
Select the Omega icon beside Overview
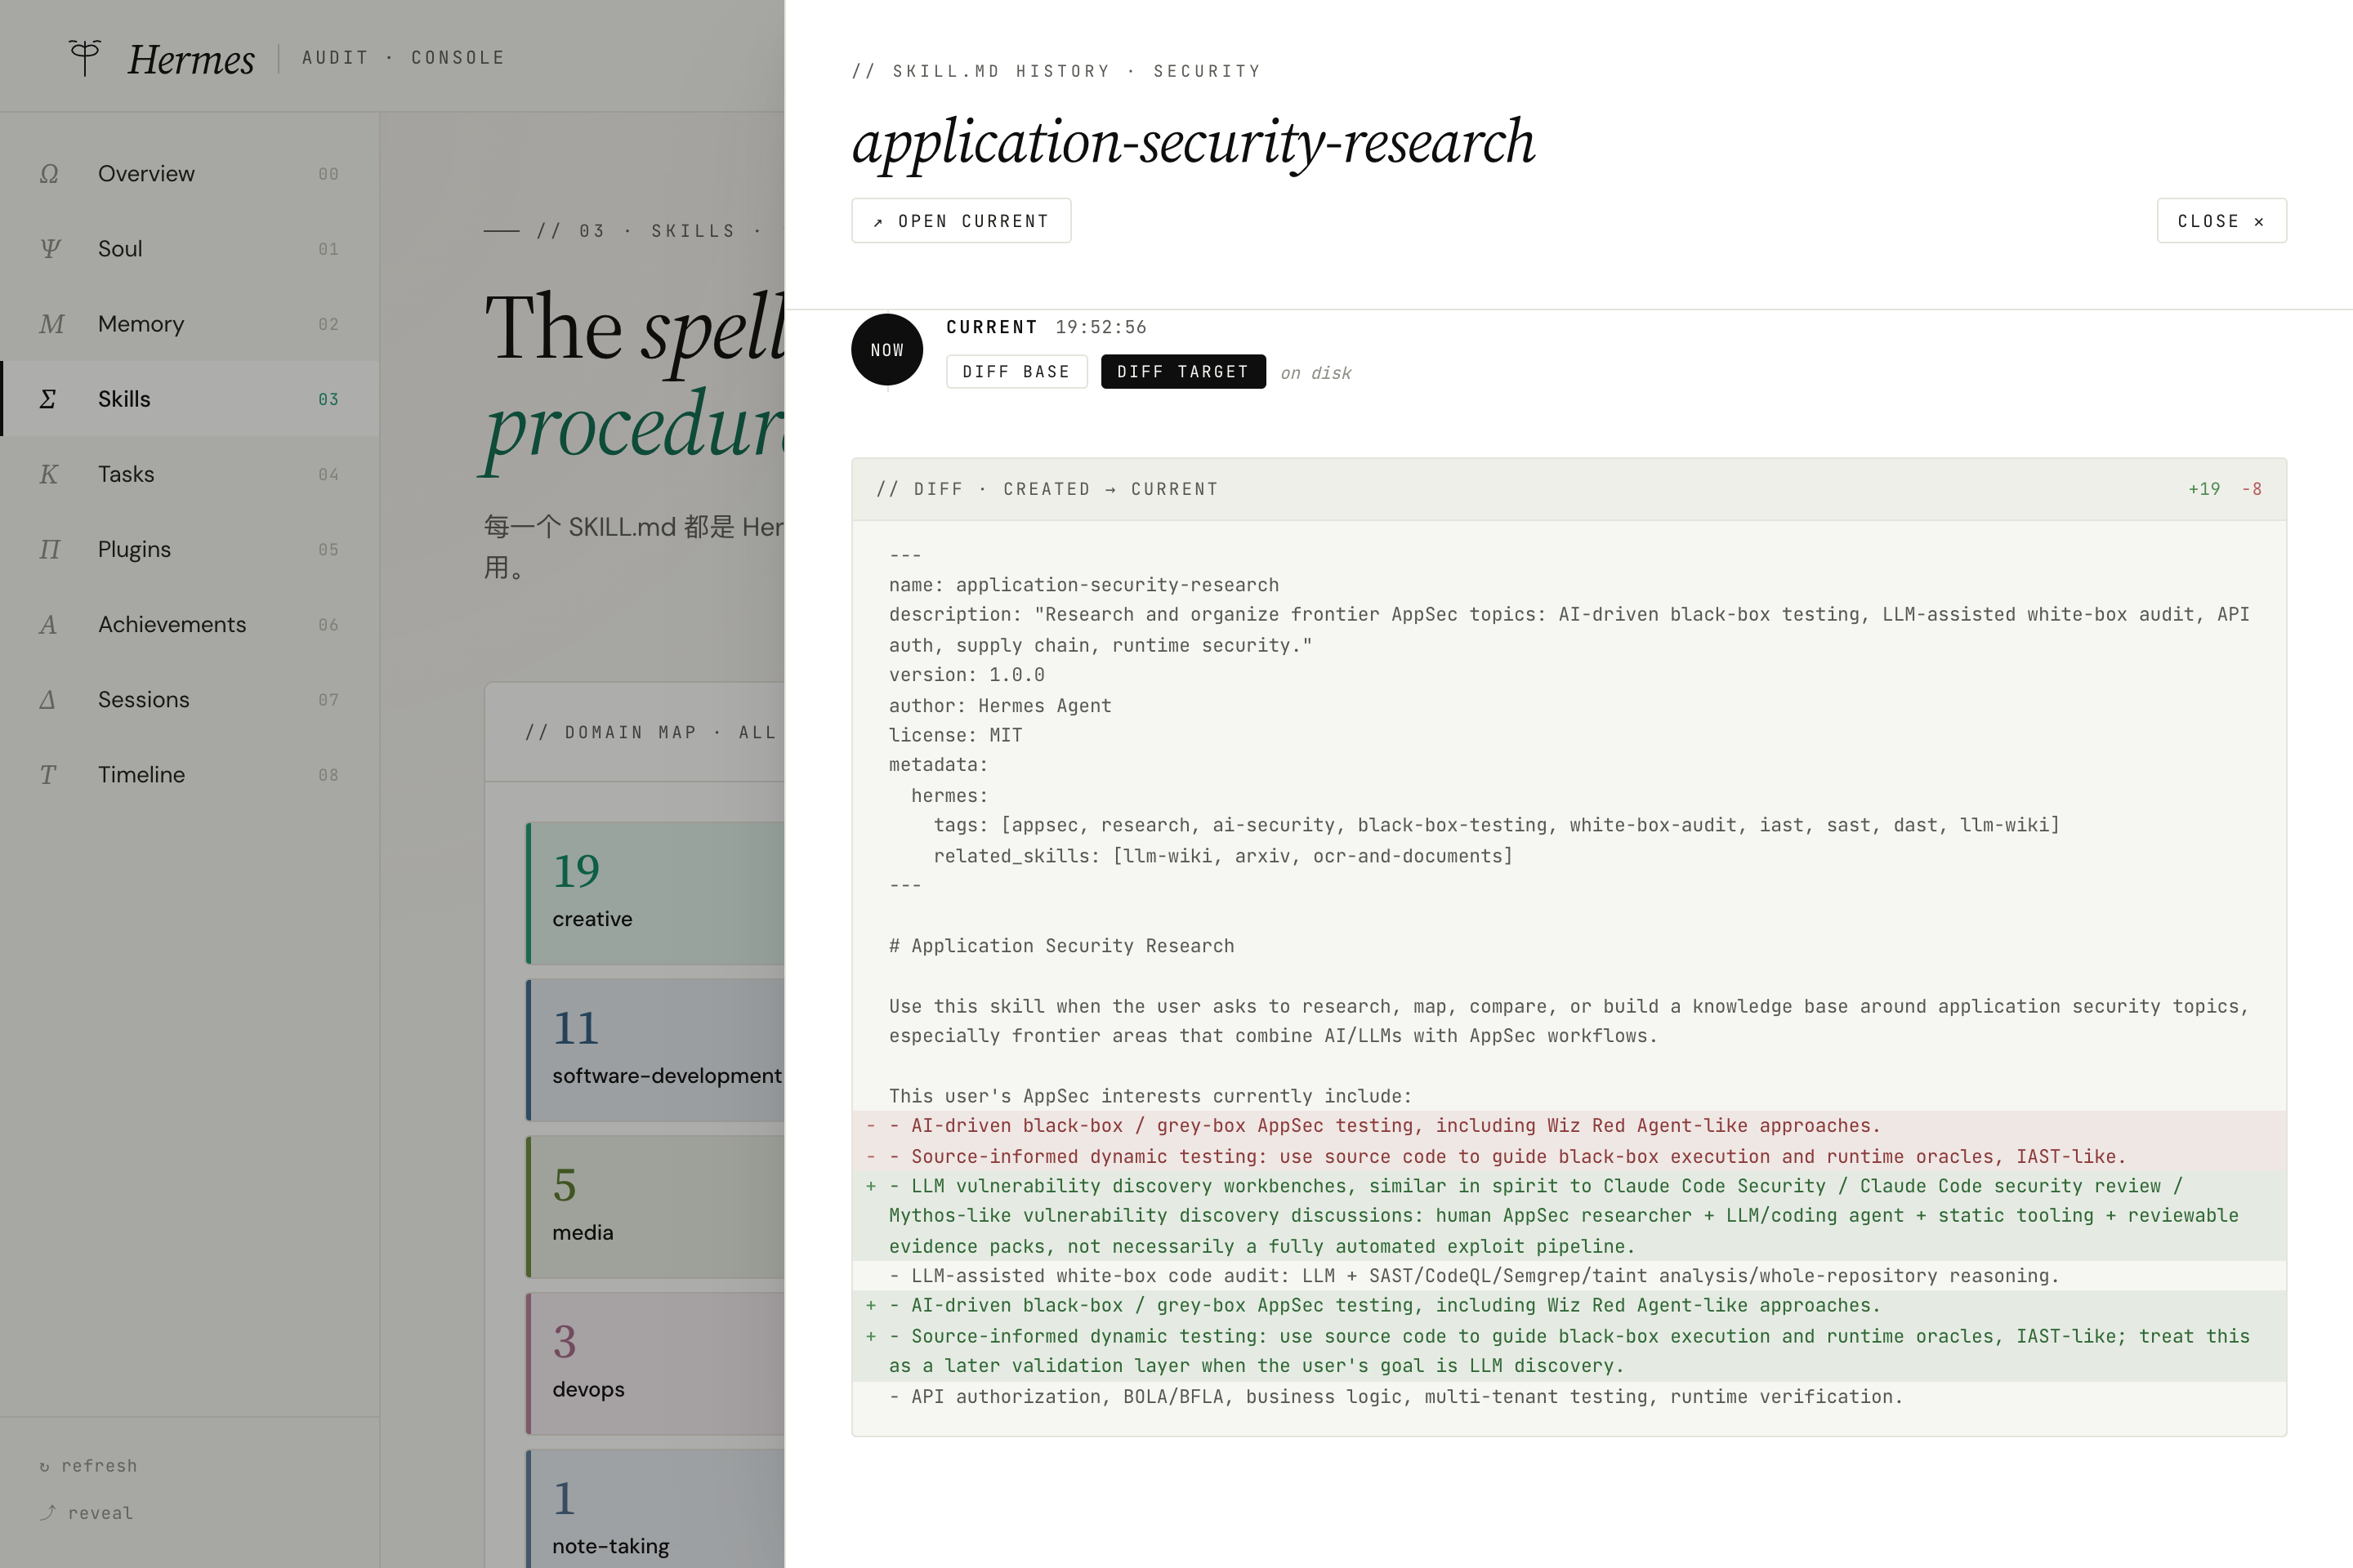(x=49, y=174)
